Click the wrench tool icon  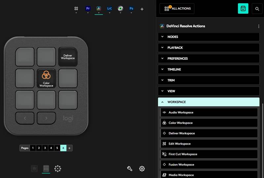click(x=130, y=168)
